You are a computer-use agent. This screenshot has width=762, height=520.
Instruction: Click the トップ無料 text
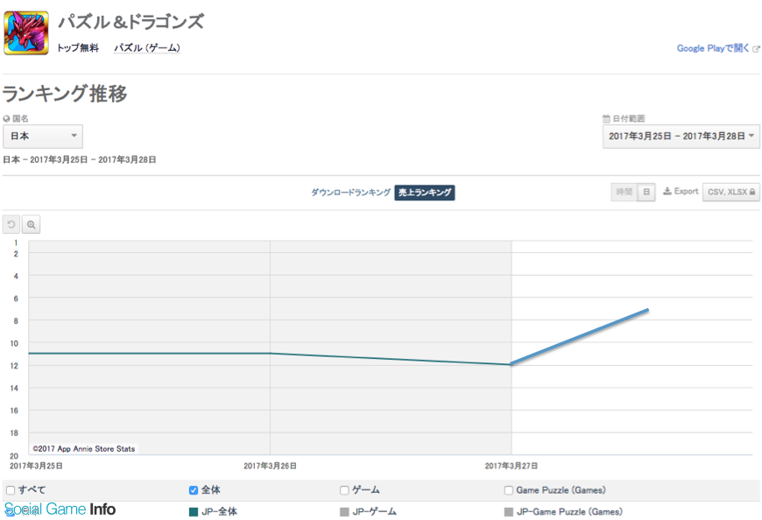[x=78, y=47]
